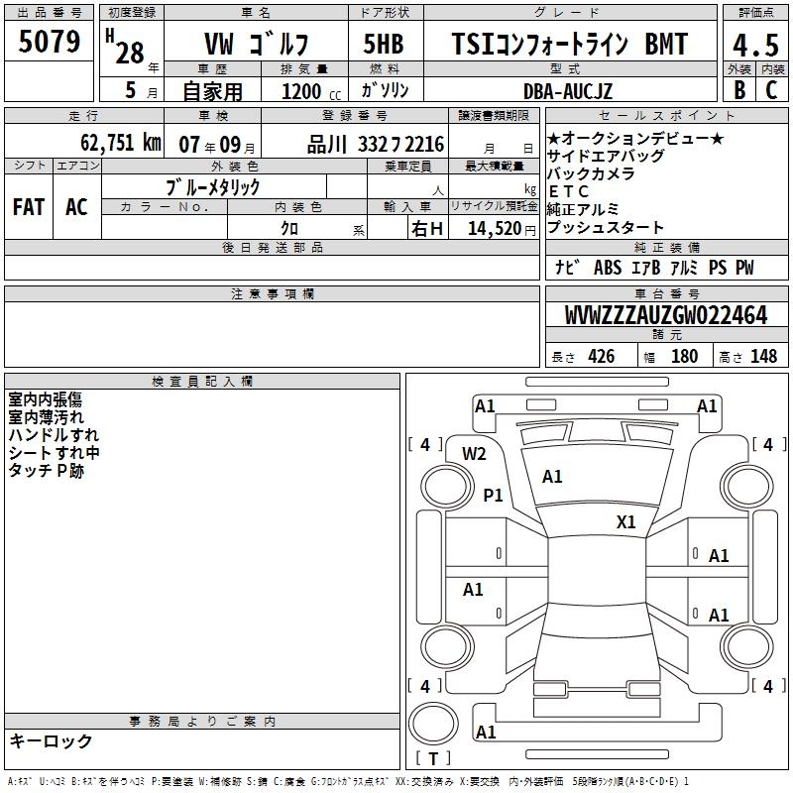Click the 62,751 km mileage value
Viewport: 793px width, 793px height.
click(x=113, y=143)
